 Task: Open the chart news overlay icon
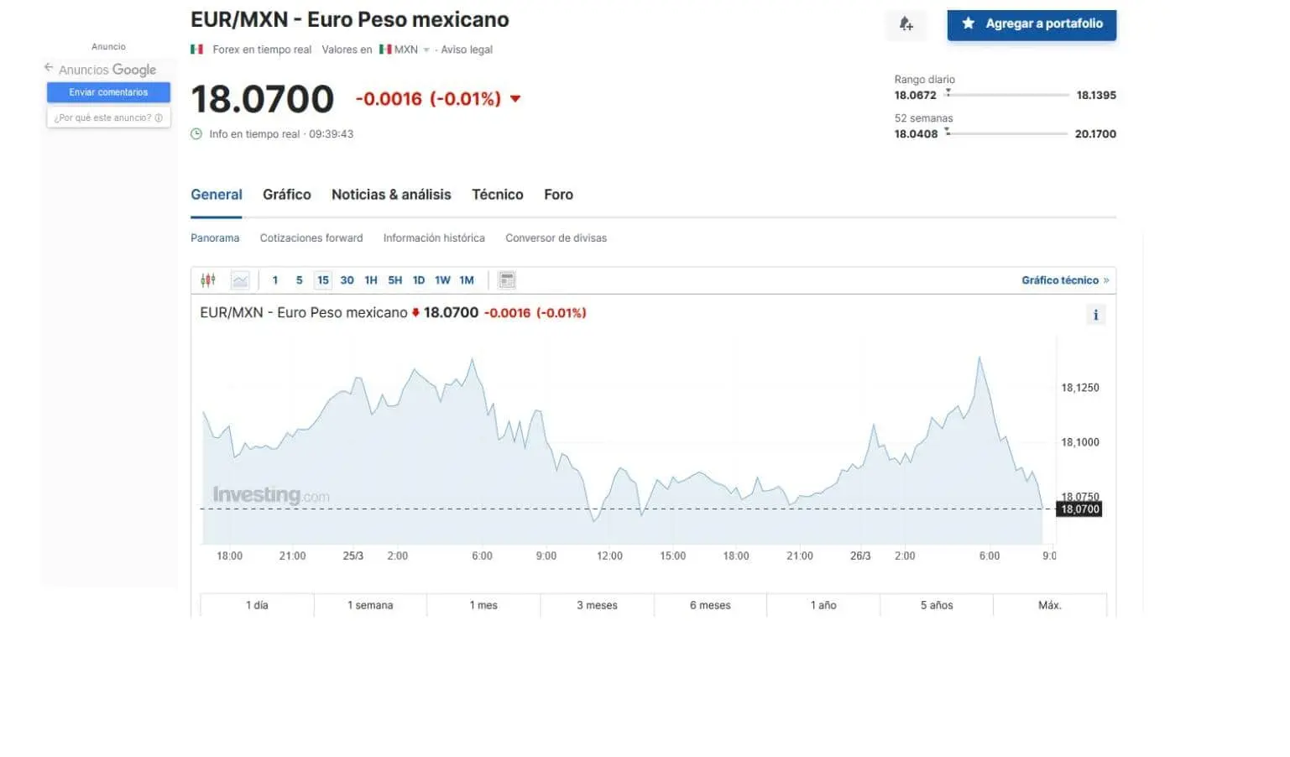507,280
